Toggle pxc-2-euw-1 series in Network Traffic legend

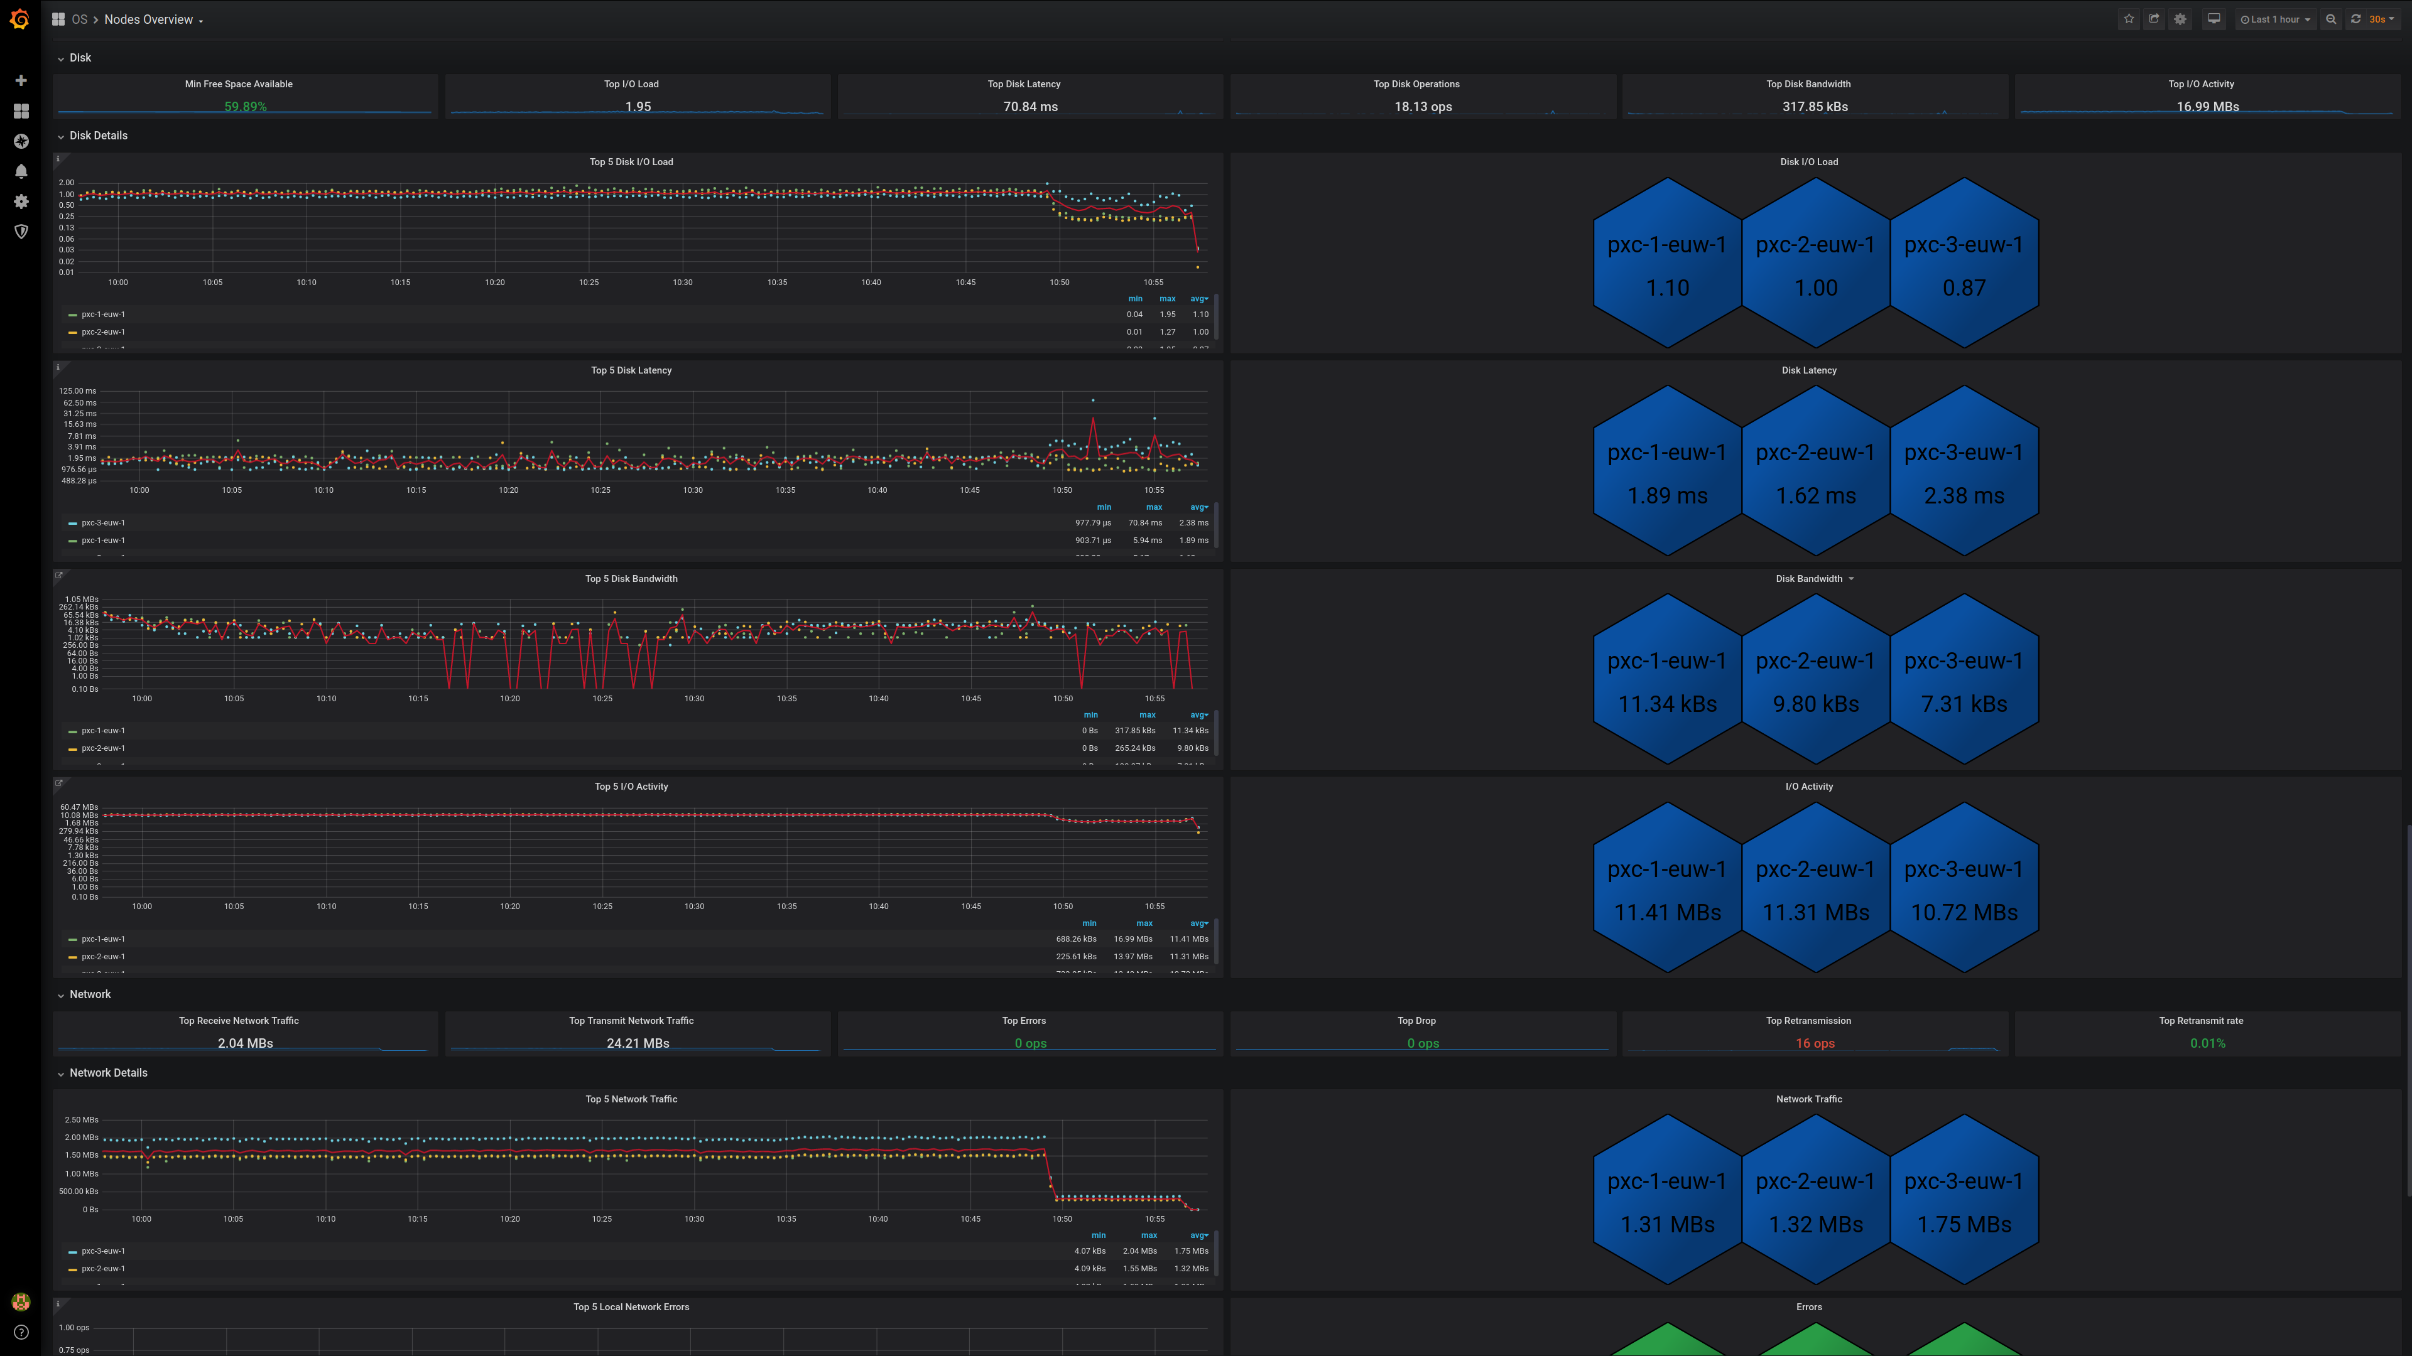[103, 1269]
